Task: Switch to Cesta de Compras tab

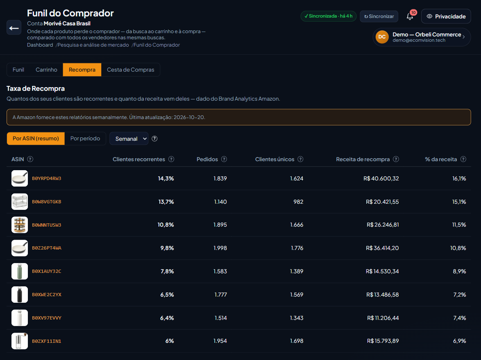Action: click(x=130, y=70)
